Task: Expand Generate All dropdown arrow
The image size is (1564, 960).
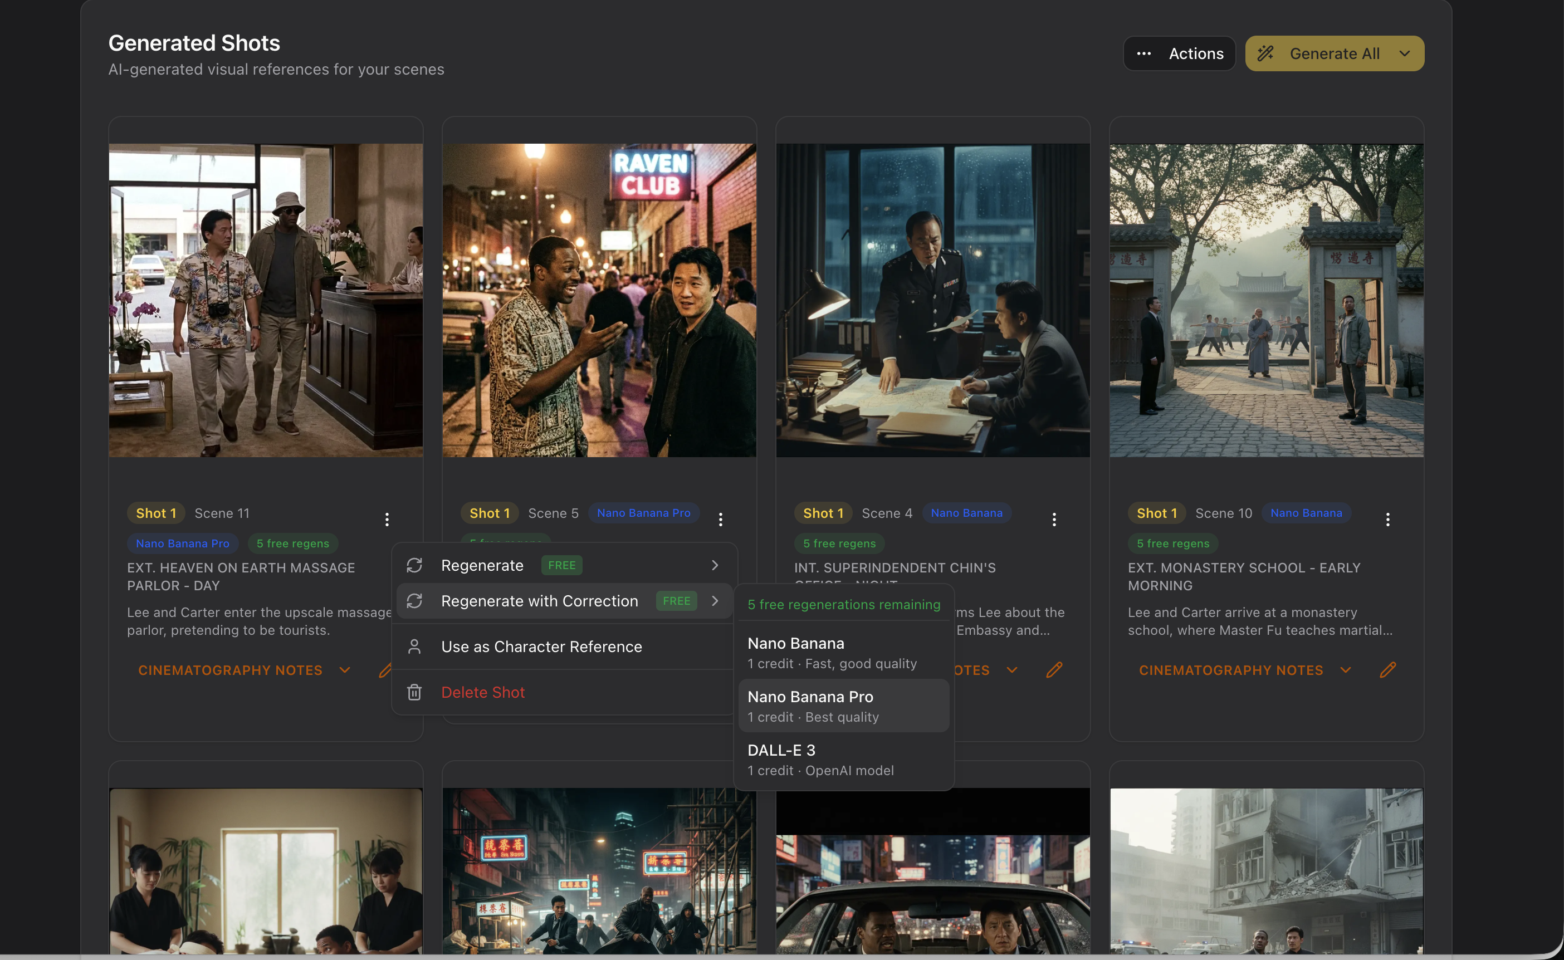Action: 1405,53
